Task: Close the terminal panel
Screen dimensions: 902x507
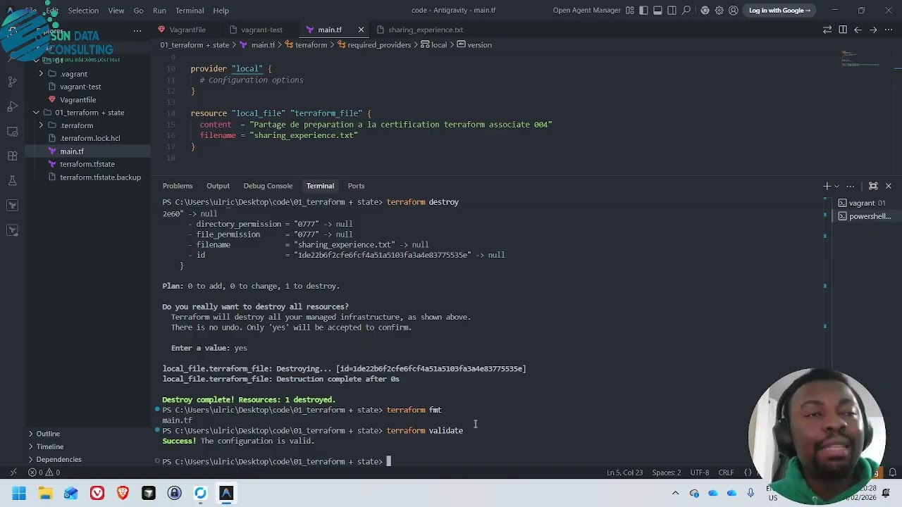Action: click(888, 186)
